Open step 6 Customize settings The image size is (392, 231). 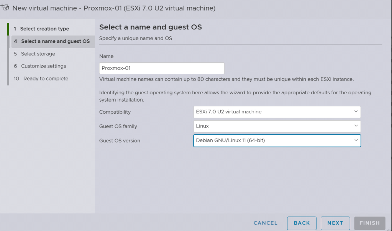point(43,66)
